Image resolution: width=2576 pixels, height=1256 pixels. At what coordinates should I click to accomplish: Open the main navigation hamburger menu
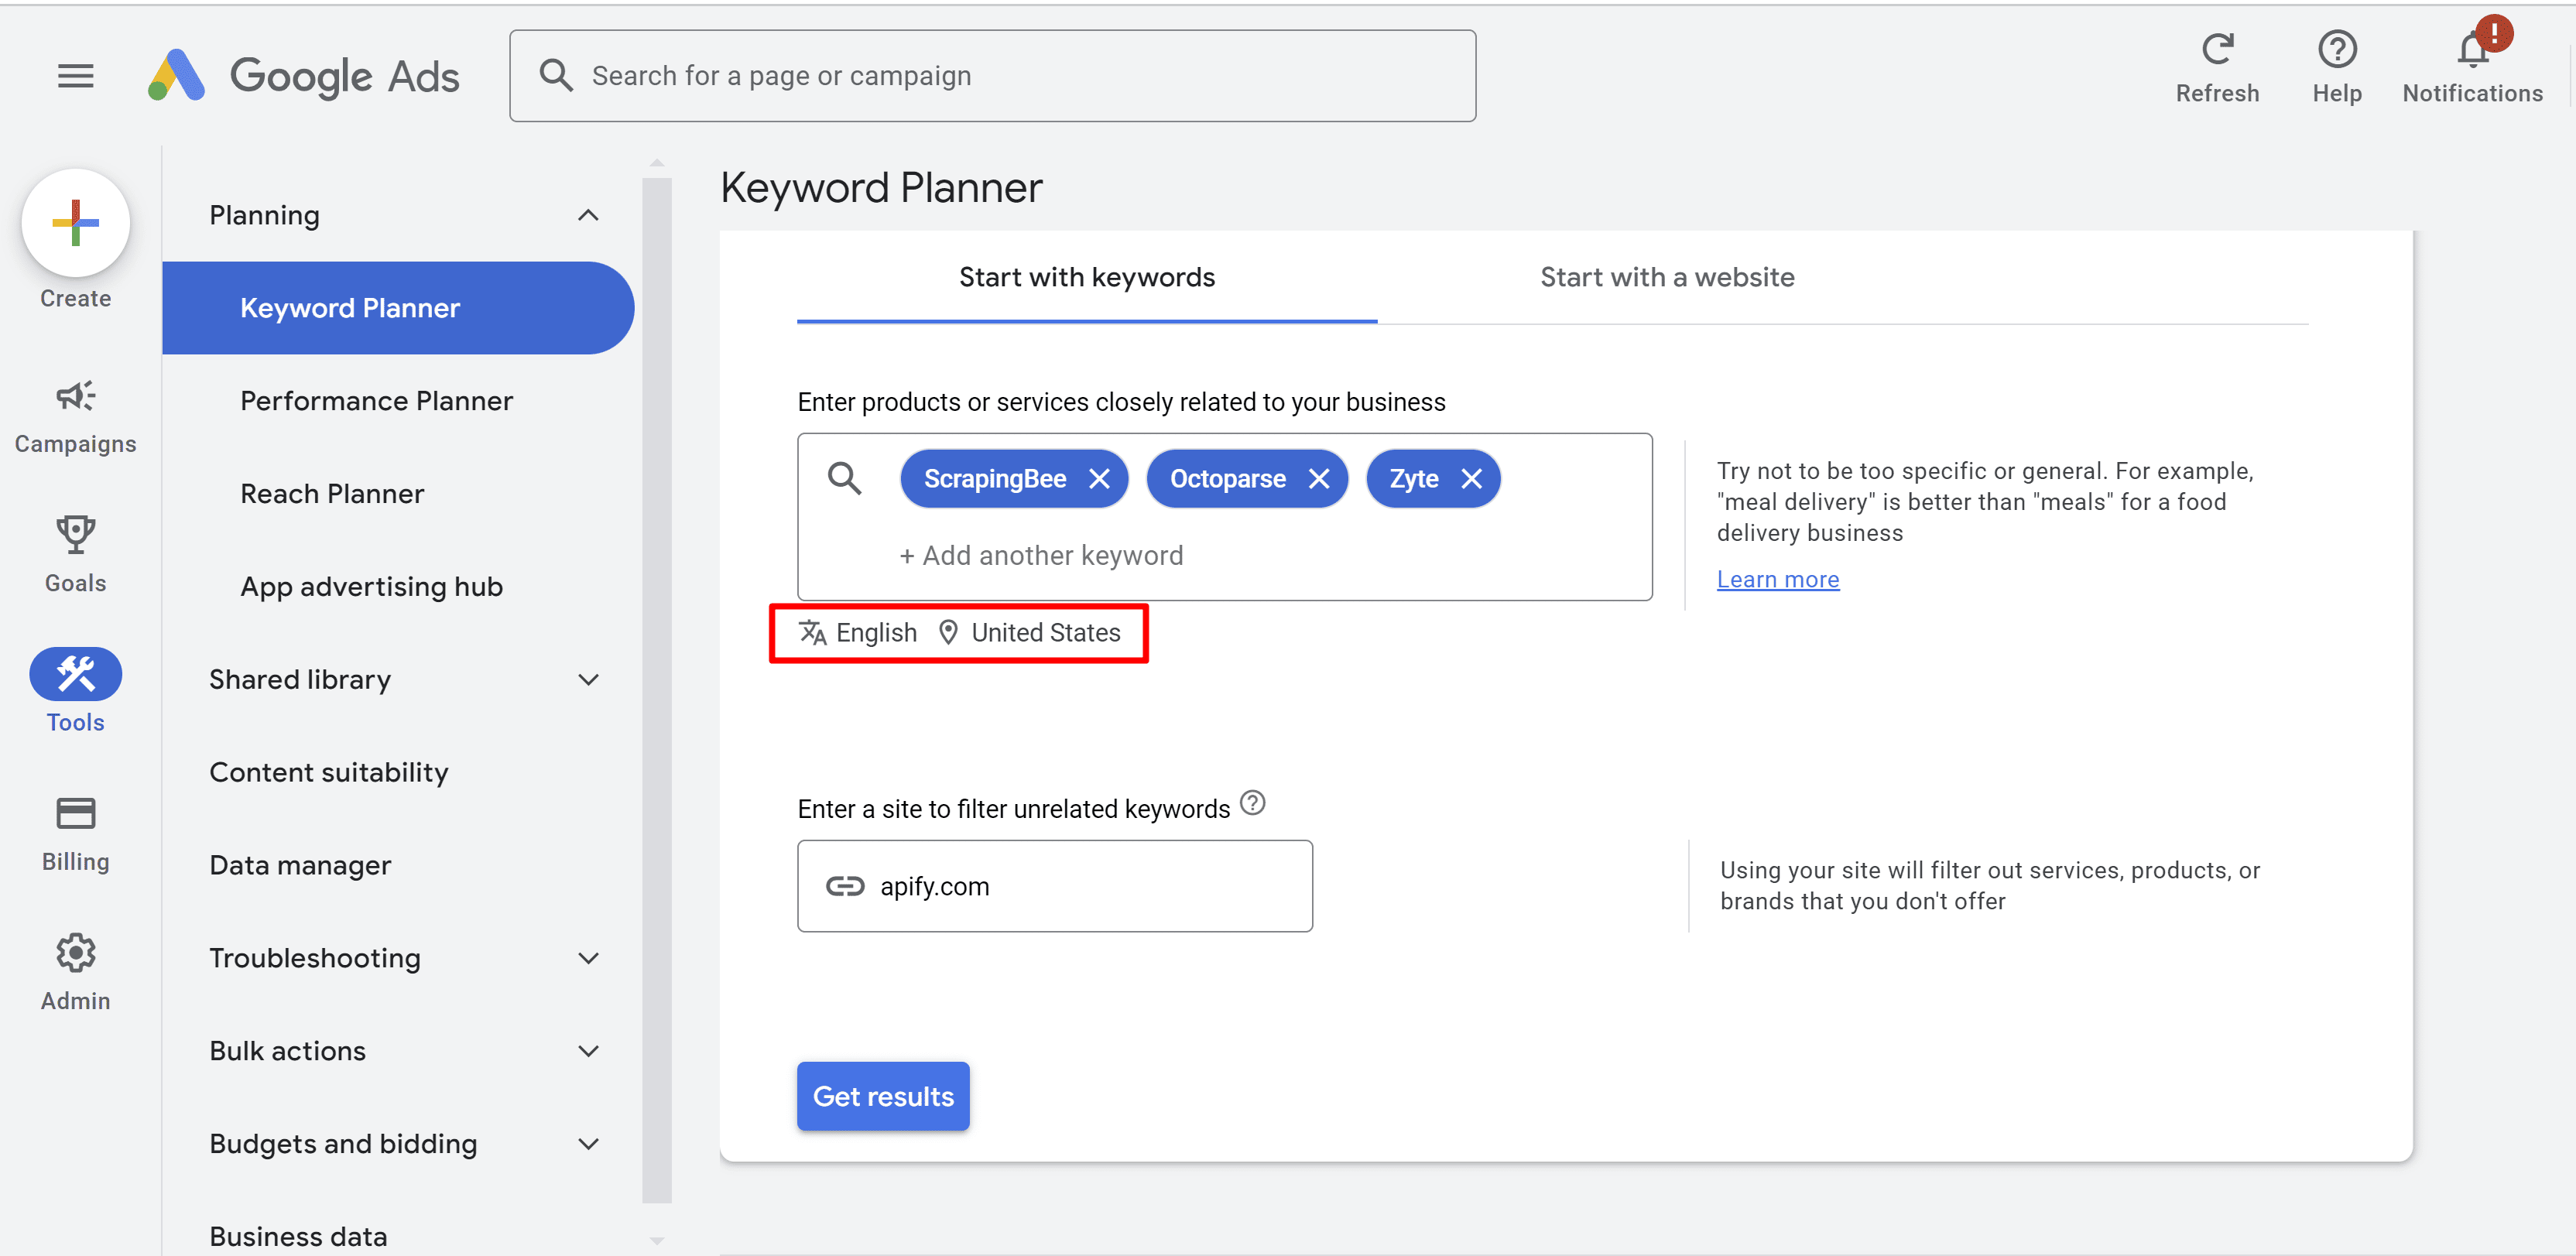(x=75, y=75)
